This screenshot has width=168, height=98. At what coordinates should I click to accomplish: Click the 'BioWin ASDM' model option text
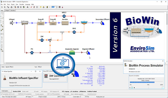[17, 91]
